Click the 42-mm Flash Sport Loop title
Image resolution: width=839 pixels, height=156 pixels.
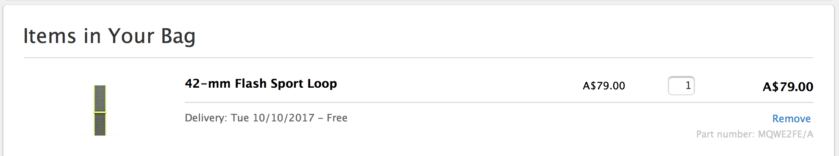(x=261, y=83)
